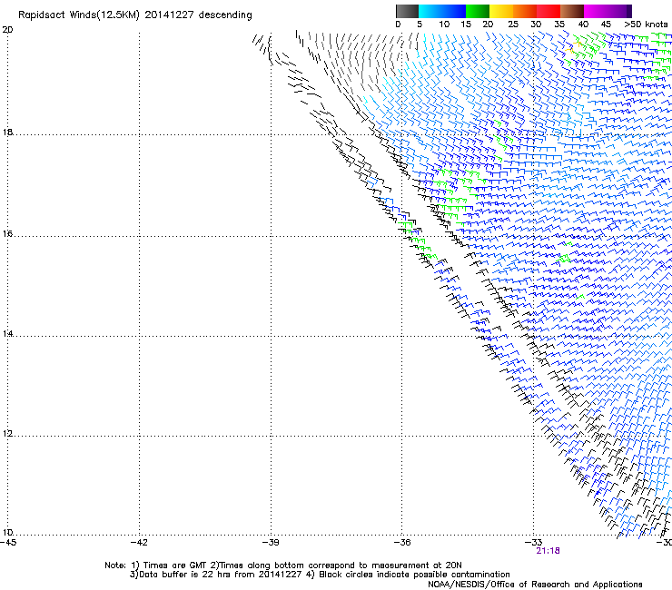672x590 pixels.
Task: Click the blue 10-15 knots legend segment
Action: tap(454, 11)
